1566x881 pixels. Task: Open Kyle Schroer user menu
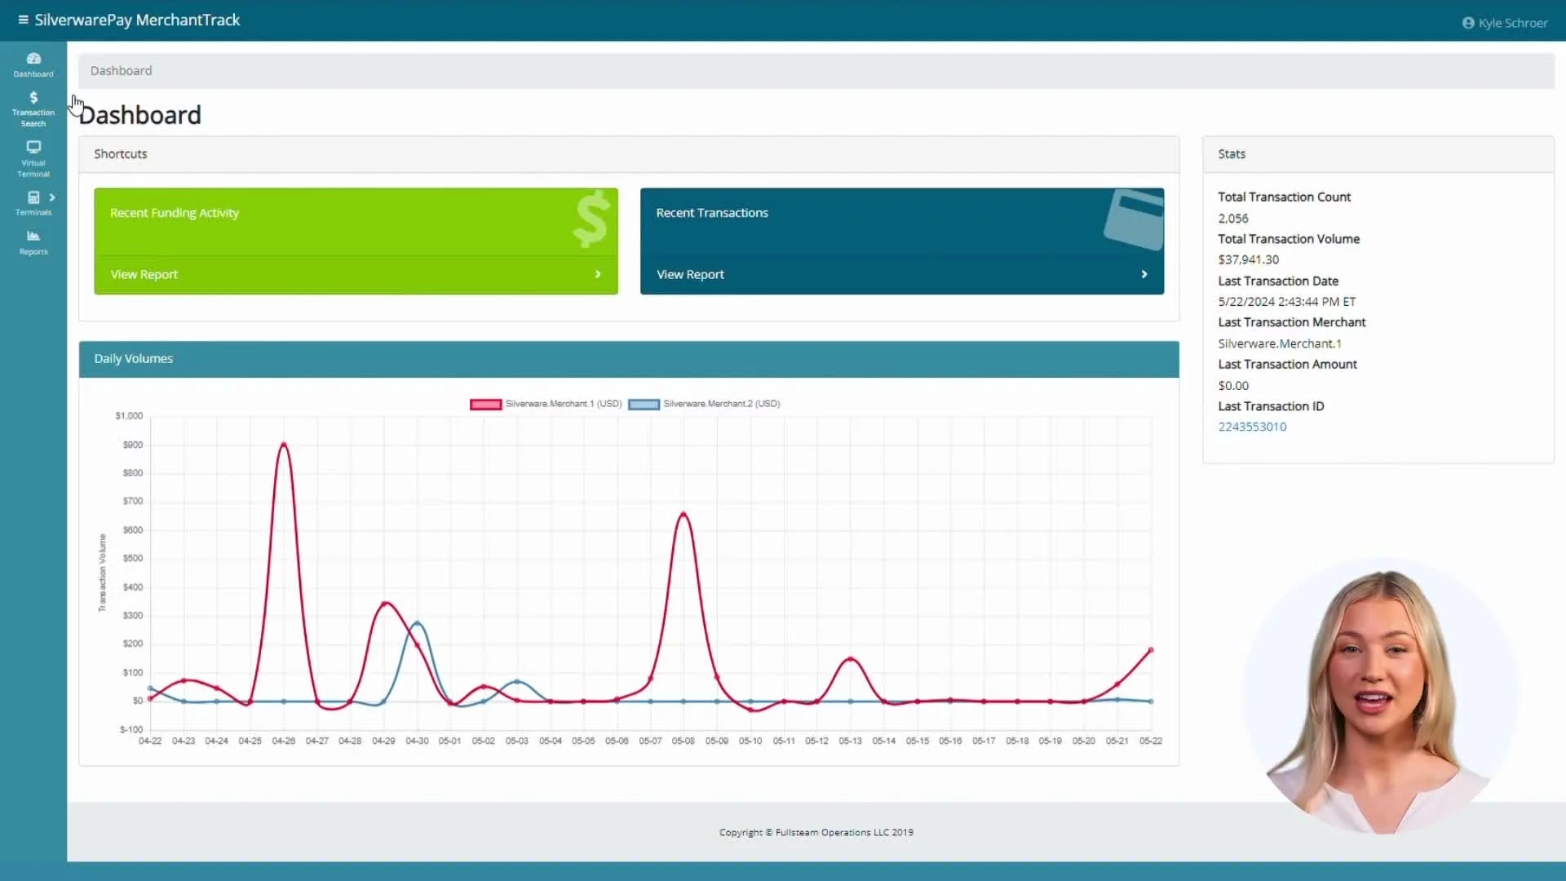click(x=1505, y=23)
